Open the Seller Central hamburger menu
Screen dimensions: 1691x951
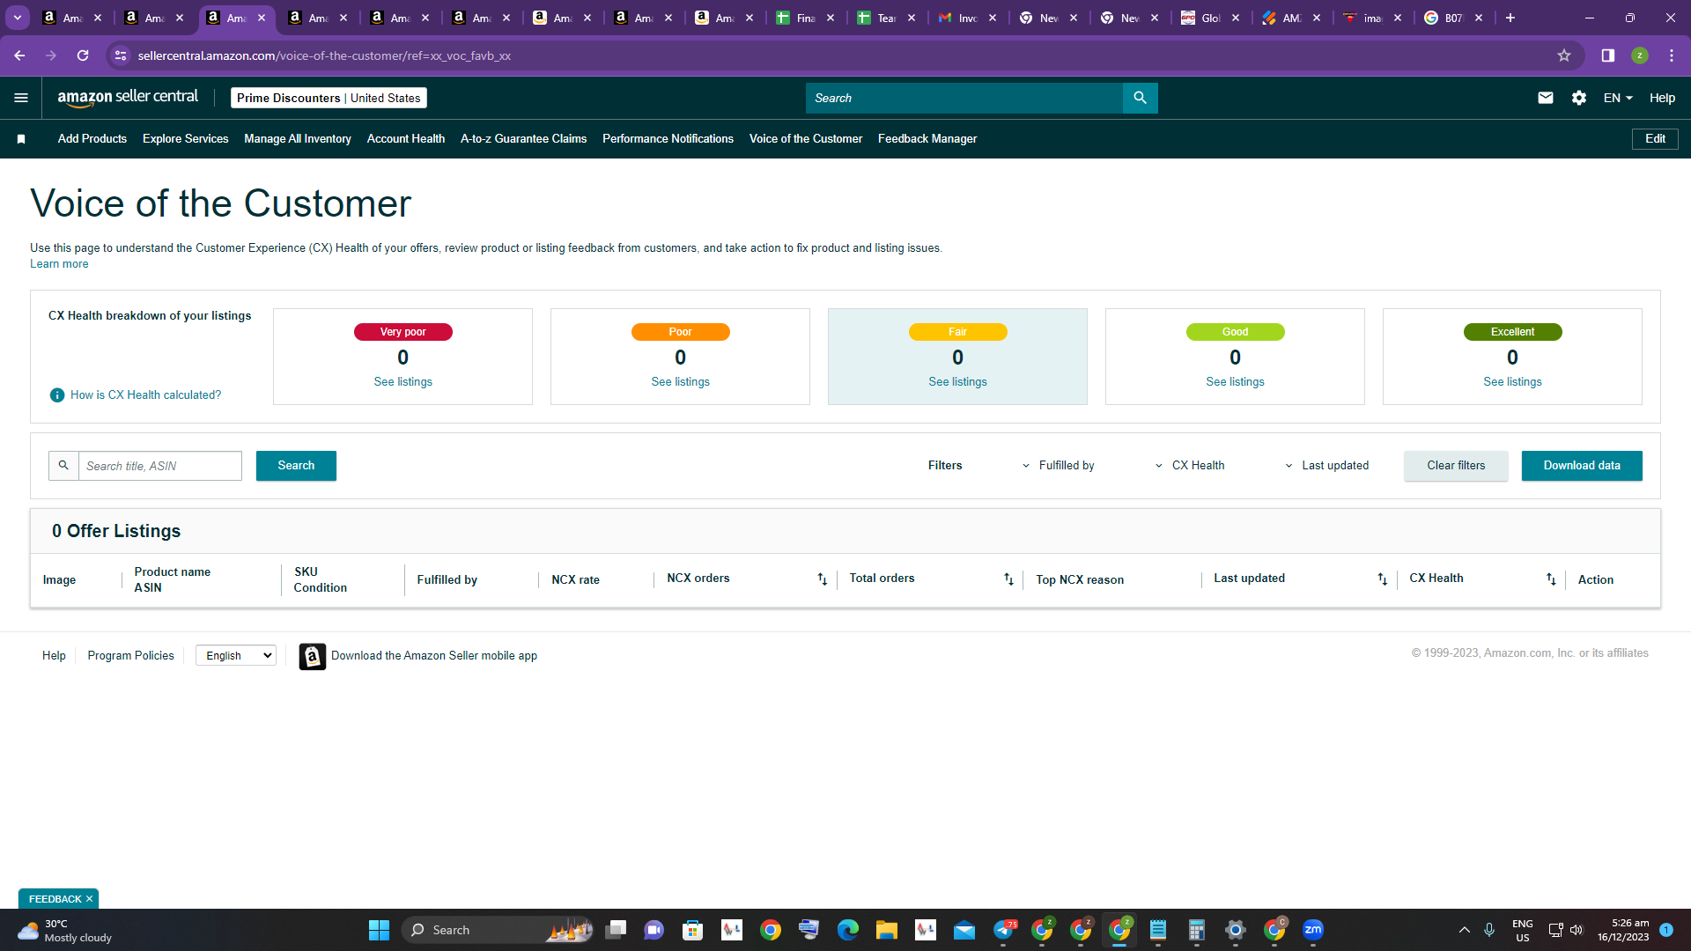pos(21,98)
